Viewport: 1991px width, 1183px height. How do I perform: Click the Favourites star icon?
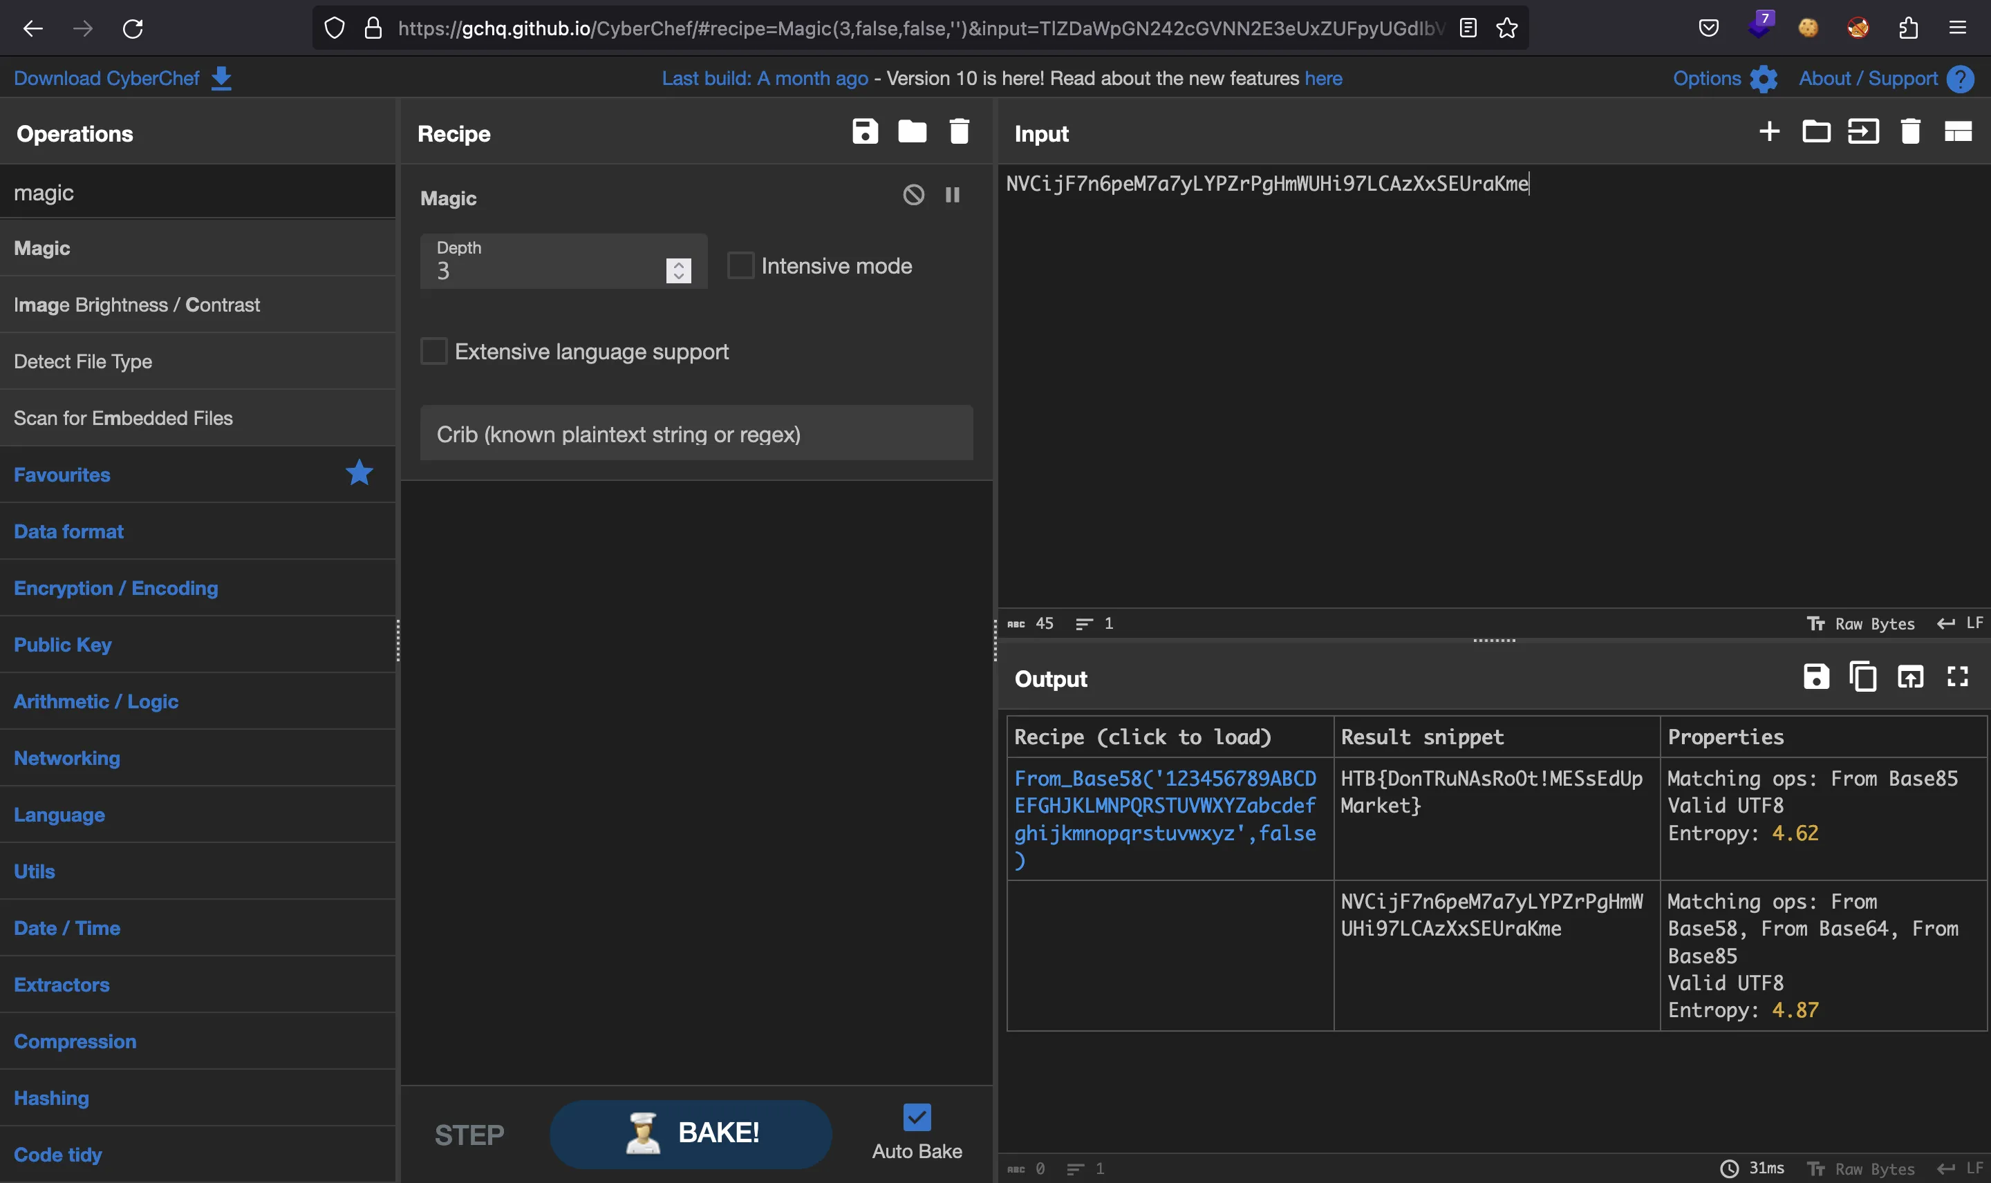359,473
